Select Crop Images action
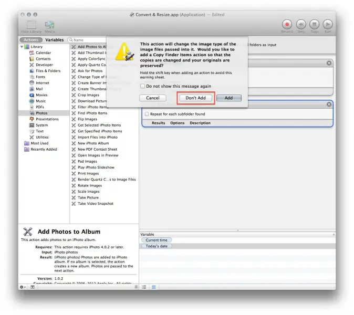Image resolution: width=354 pixels, height=315 pixels. (88, 95)
